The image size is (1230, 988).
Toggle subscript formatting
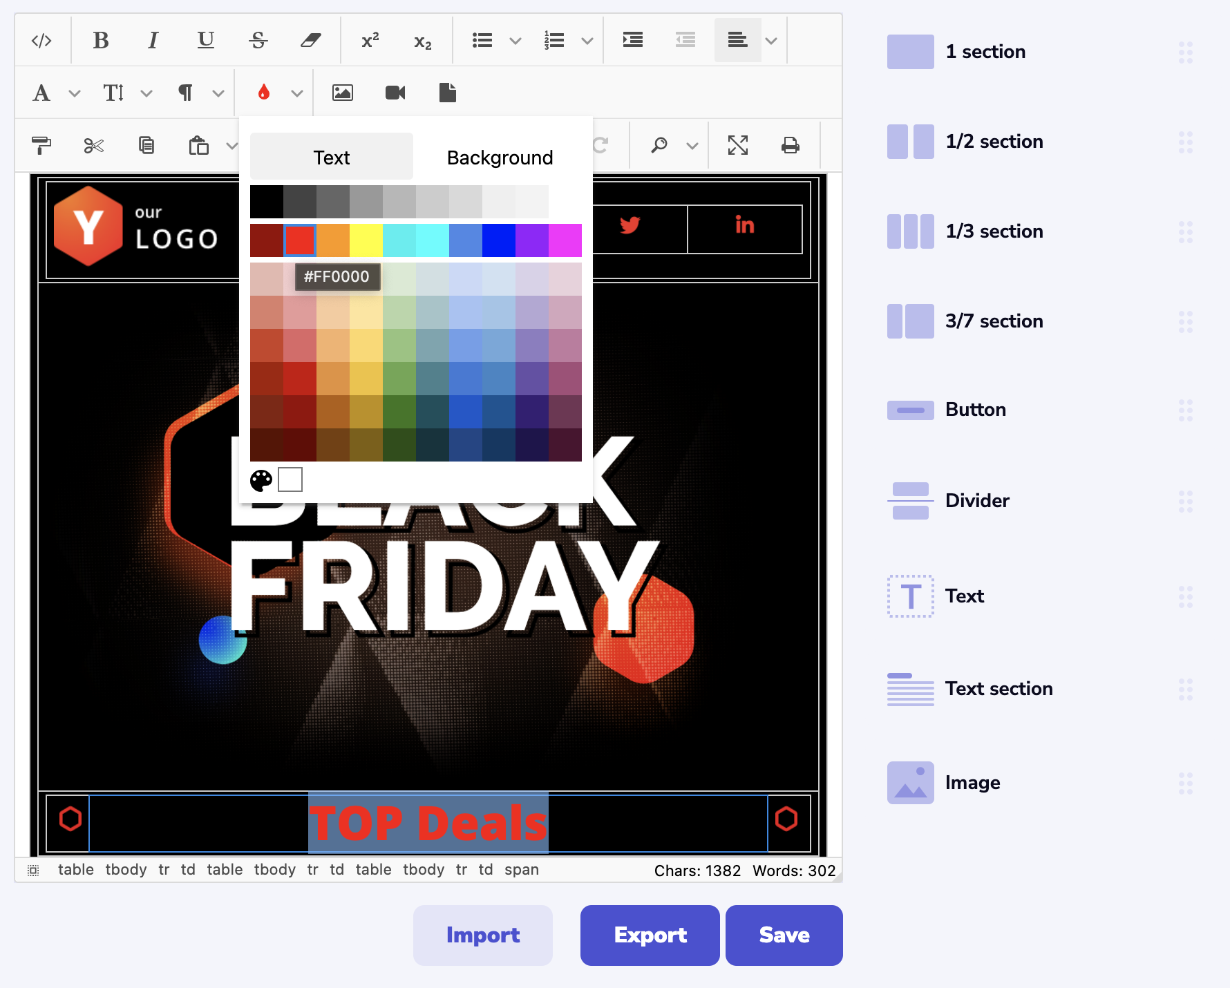point(423,41)
